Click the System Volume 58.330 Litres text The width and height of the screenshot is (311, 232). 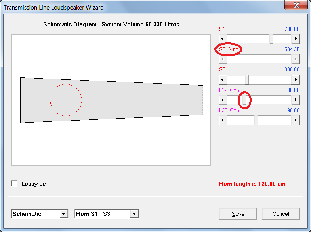point(140,24)
